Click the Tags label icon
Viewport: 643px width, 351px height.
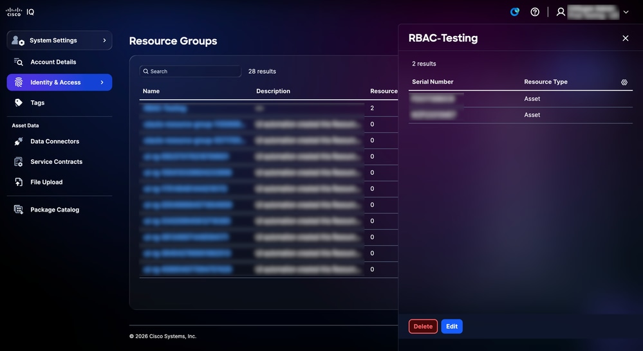tap(19, 103)
